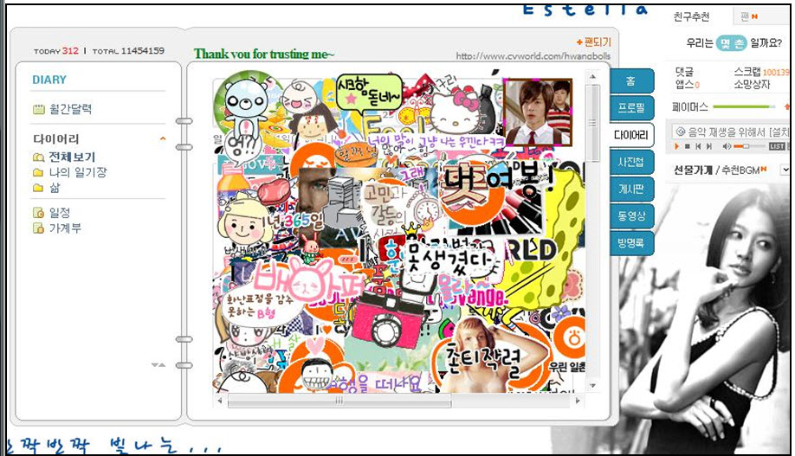
Task: Click the 일정 schedule icon
Action: click(38, 213)
